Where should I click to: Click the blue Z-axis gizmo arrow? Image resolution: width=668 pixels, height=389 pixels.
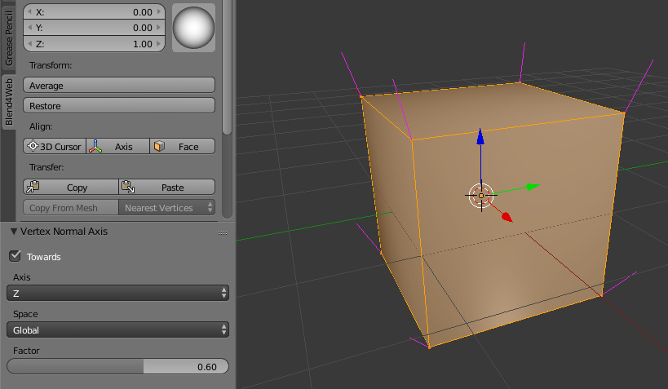(480, 137)
